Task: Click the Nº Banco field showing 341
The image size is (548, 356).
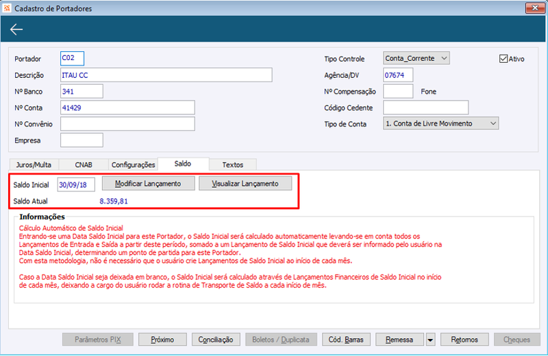Action: tap(82, 92)
